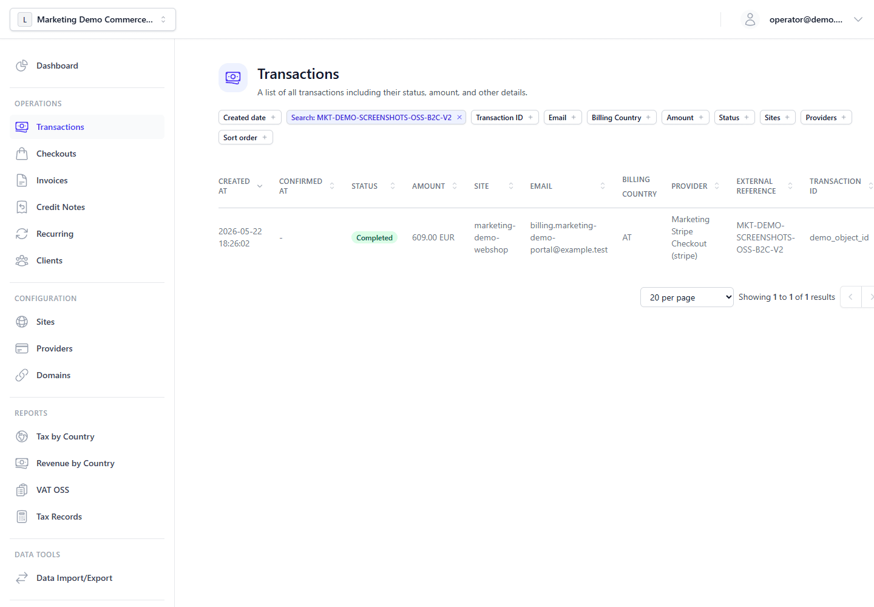Click the Domains link icon
Image resolution: width=874 pixels, height=607 pixels.
click(22, 375)
